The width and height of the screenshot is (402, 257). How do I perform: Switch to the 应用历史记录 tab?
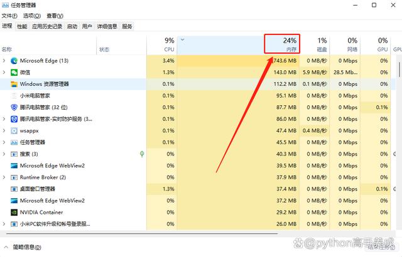[47, 26]
